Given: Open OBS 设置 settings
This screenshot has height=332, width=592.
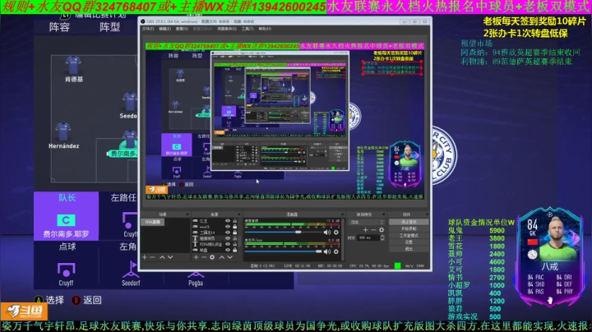Looking at the screenshot, I should pos(409,242).
